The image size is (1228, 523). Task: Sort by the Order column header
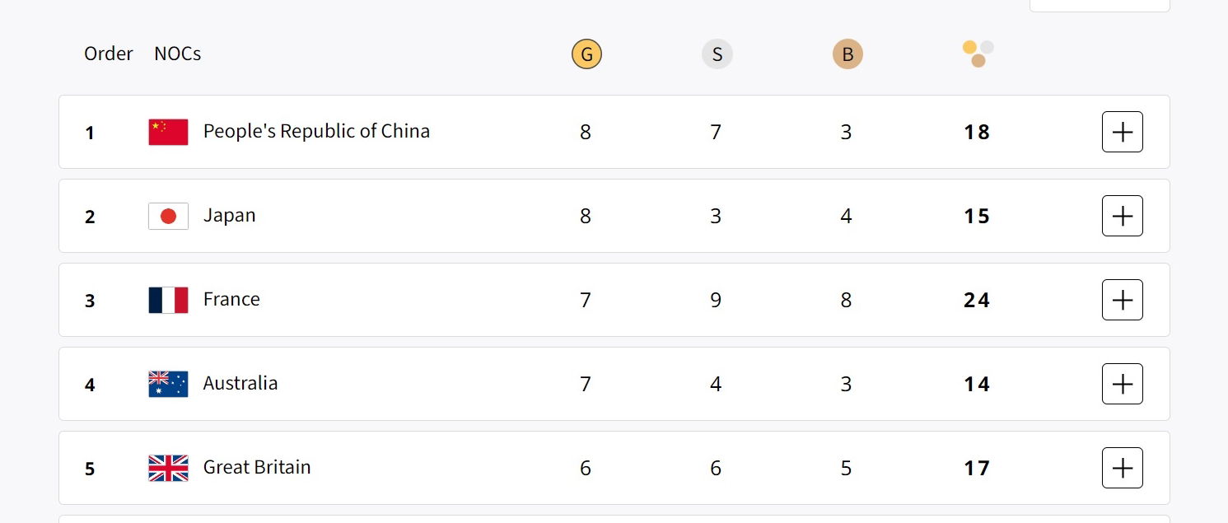click(108, 54)
